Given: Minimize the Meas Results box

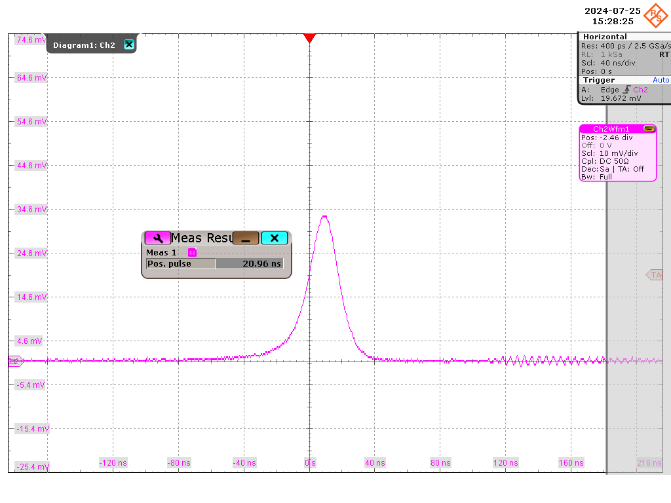Looking at the screenshot, I should [x=246, y=238].
